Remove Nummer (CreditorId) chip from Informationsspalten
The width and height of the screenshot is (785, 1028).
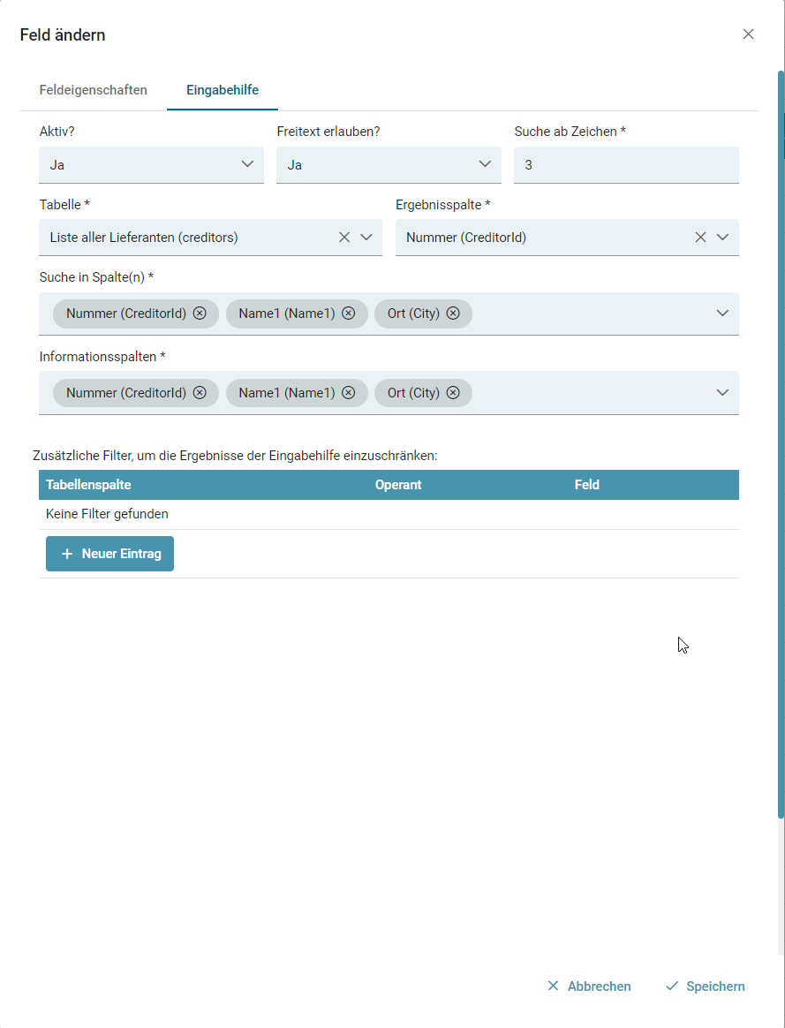tap(200, 393)
